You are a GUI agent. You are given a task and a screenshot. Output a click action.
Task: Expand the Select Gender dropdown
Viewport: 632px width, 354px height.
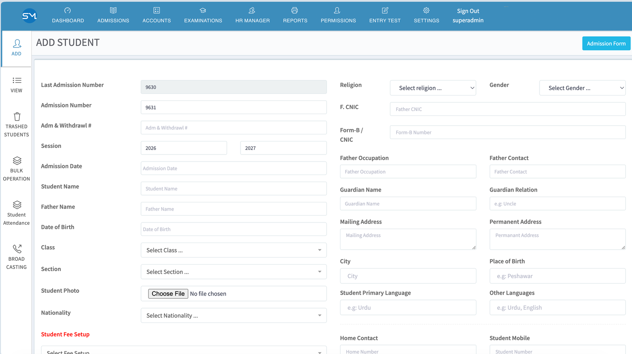(583, 88)
